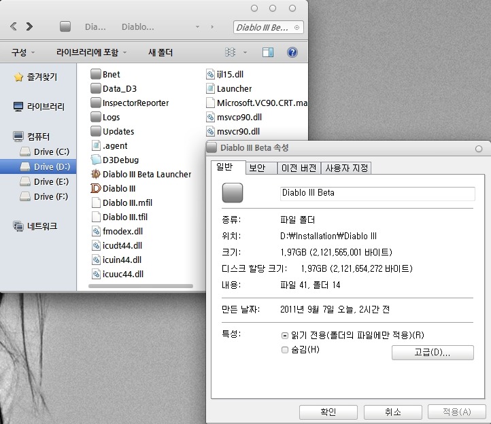491x424 pixels.
Task: Select Diablo III Beta Launcher executable
Action: [141, 174]
